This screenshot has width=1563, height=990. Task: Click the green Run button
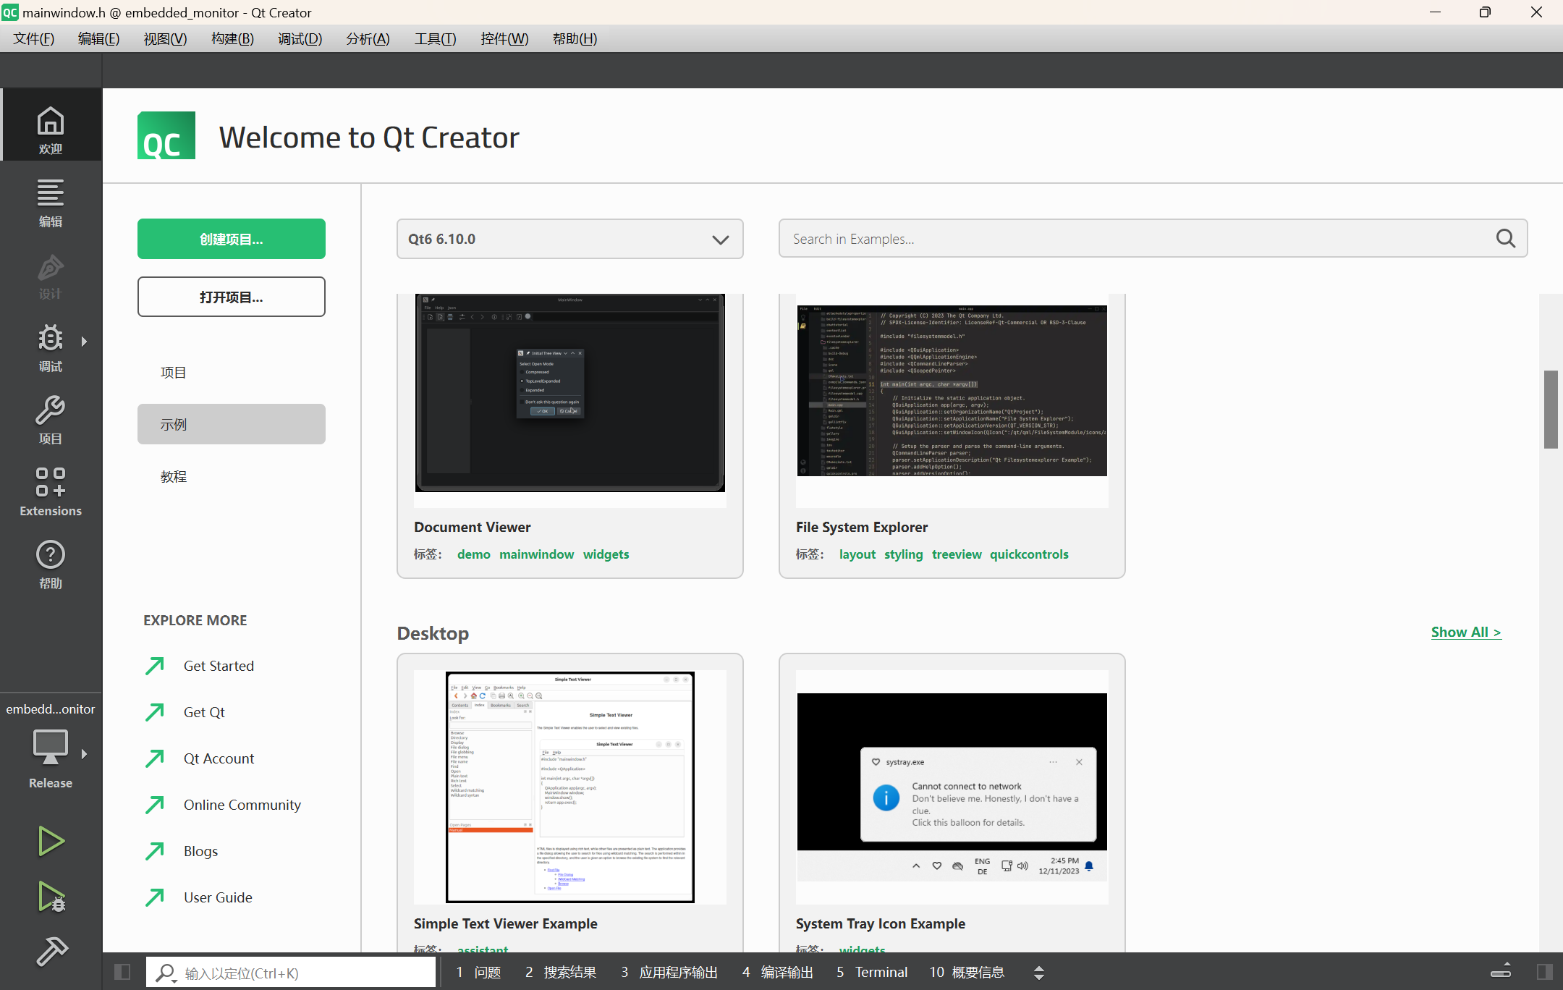point(51,841)
